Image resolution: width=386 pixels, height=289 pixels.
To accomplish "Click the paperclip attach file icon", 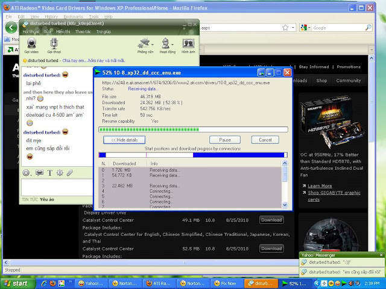I will [x=69, y=173].
